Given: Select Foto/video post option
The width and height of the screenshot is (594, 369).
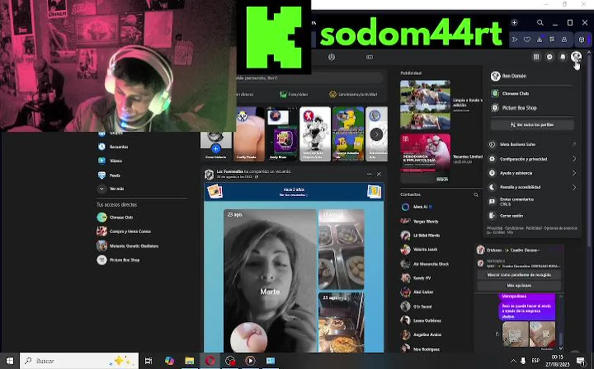Looking at the screenshot, I should [x=294, y=94].
